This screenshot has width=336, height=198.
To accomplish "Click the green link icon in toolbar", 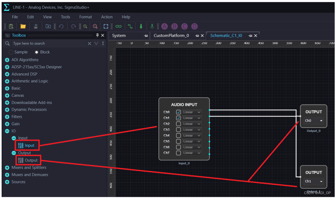I will click(x=118, y=26).
